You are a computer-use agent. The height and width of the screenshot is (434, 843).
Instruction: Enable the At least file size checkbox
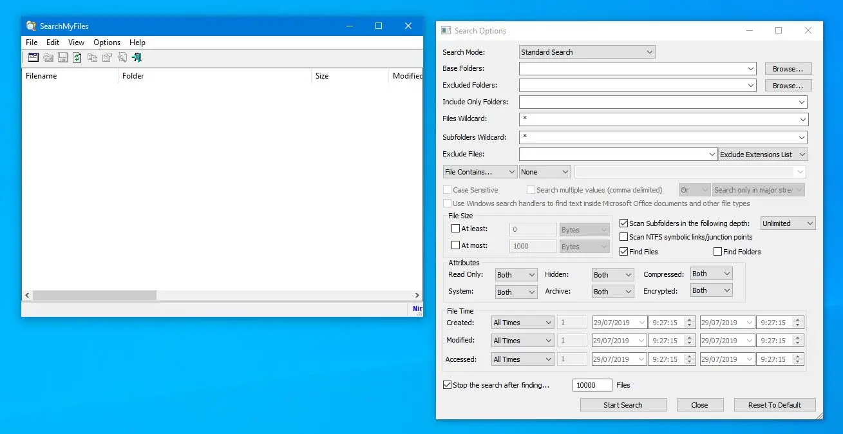coord(455,229)
